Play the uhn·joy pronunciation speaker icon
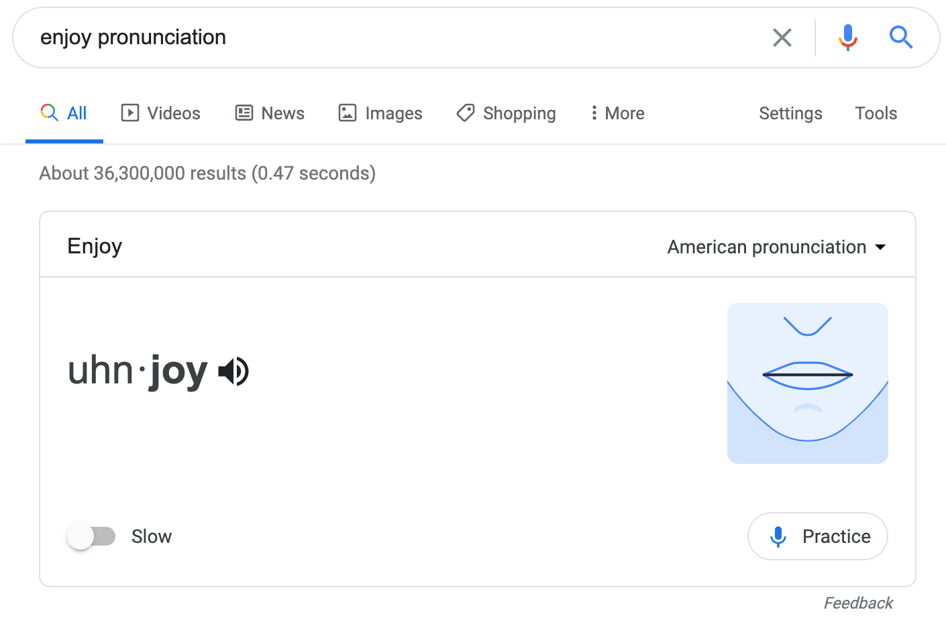 (234, 371)
